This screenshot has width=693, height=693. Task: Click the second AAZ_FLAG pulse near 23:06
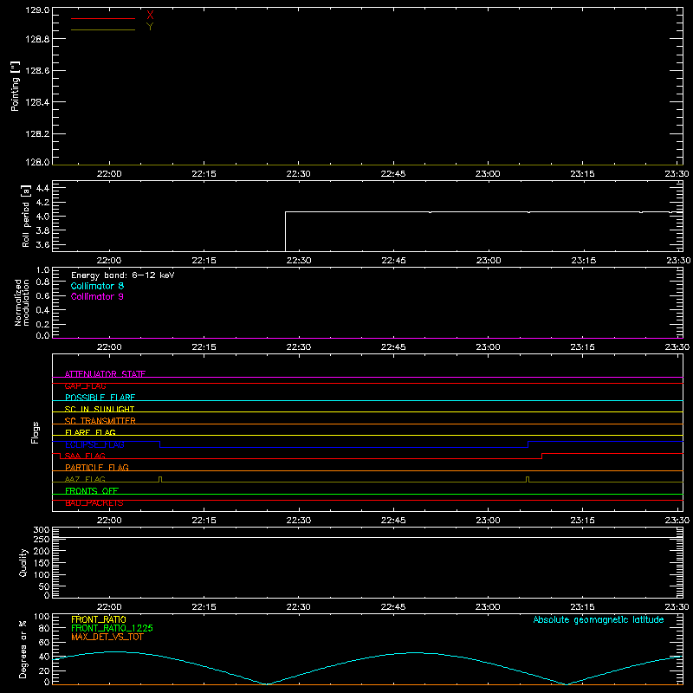(x=528, y=480)
